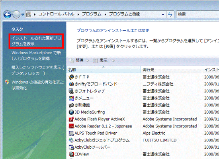Select the @映像館 program name
The image size is (219, 159).
tap(82, 105)
